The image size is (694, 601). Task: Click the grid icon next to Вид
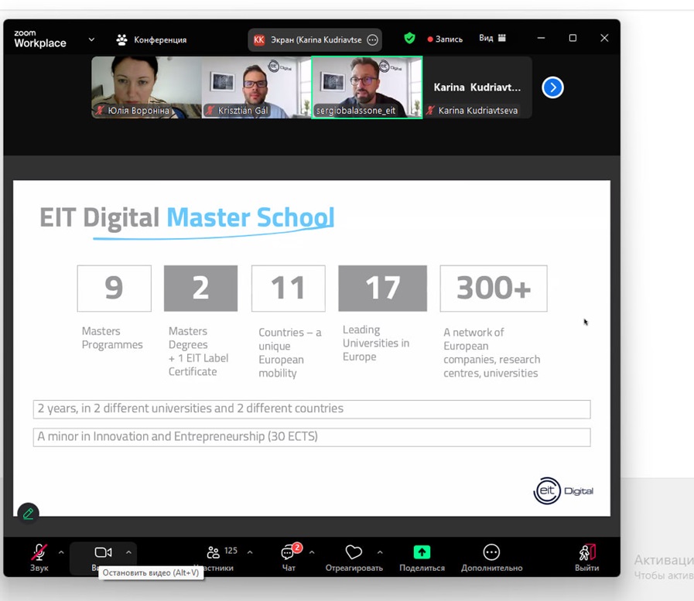[x=502, y=38]
